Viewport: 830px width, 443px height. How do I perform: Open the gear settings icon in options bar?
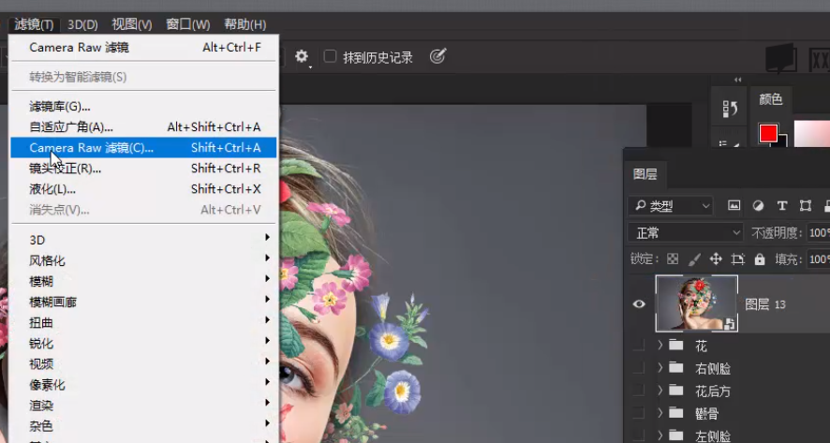(x=302, y=56)
